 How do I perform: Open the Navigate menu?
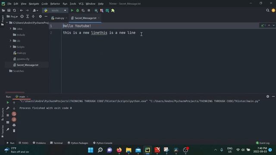pyautogui.click(x=34, y=4)
